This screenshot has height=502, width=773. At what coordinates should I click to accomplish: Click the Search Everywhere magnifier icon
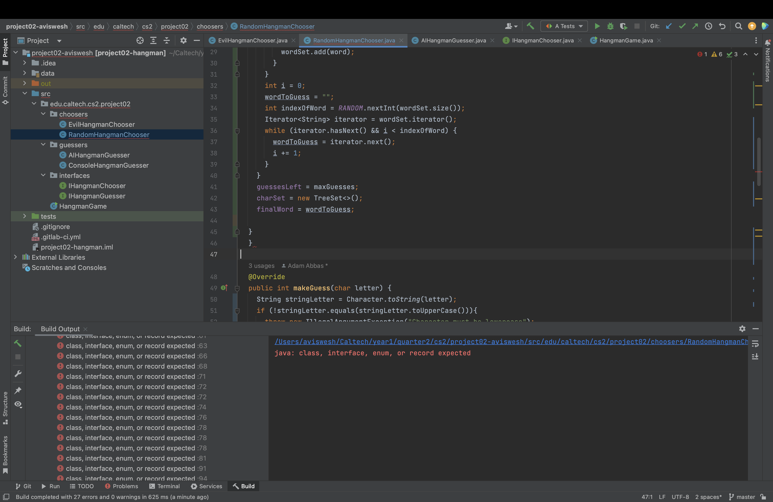point(738,26)
